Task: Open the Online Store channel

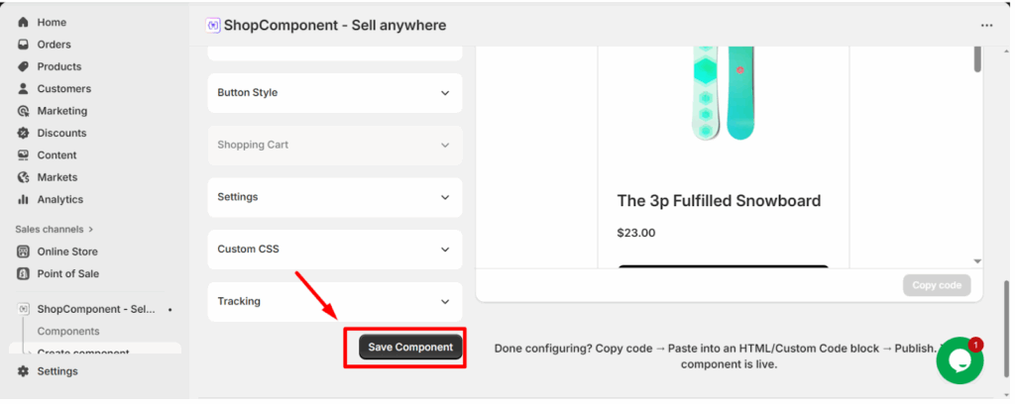Action: click(66, 252)
